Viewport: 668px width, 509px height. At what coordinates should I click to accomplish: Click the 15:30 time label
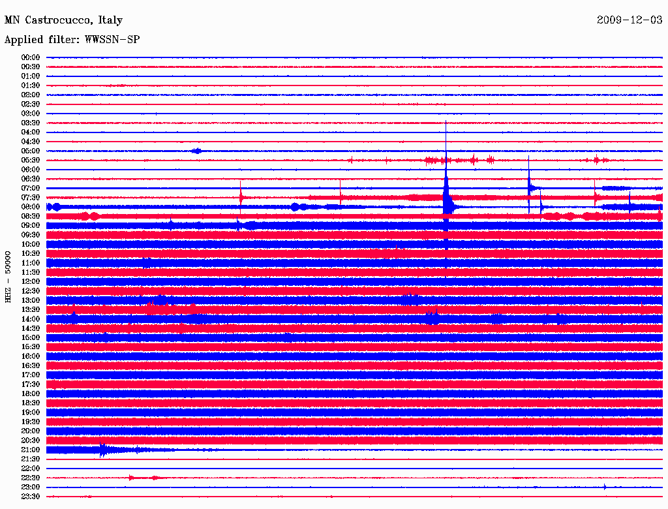[x=31, y=347]
